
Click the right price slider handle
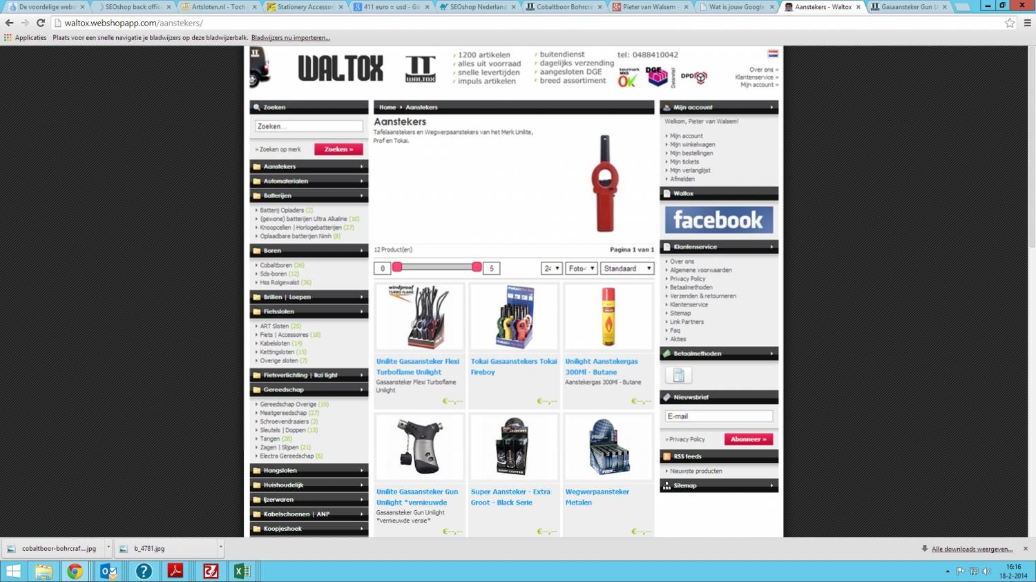click(x=477, y=267)
